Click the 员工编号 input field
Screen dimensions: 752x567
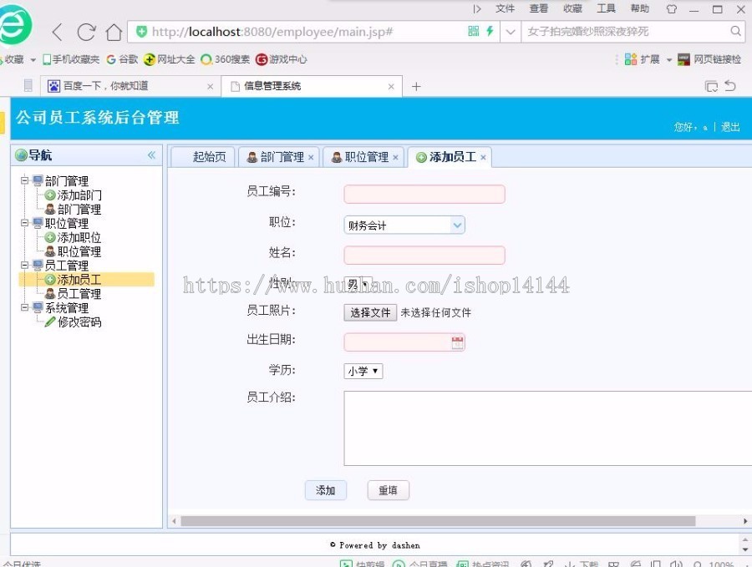tap(424, 194)
